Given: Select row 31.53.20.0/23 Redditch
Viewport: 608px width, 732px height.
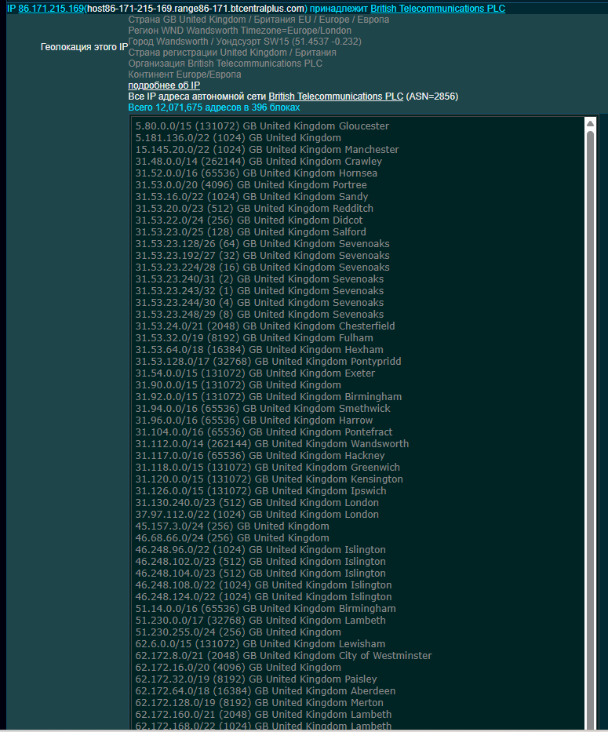Looking at the screenshot, I should point(254,208).
